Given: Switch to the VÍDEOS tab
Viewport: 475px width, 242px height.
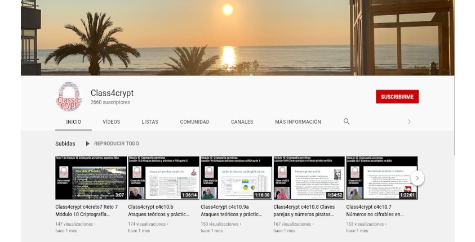Looking at the screenshot, I should click(111, 122).
